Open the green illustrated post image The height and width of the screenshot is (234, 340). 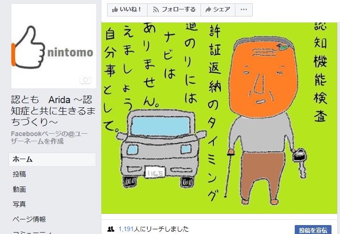(219, 118)
